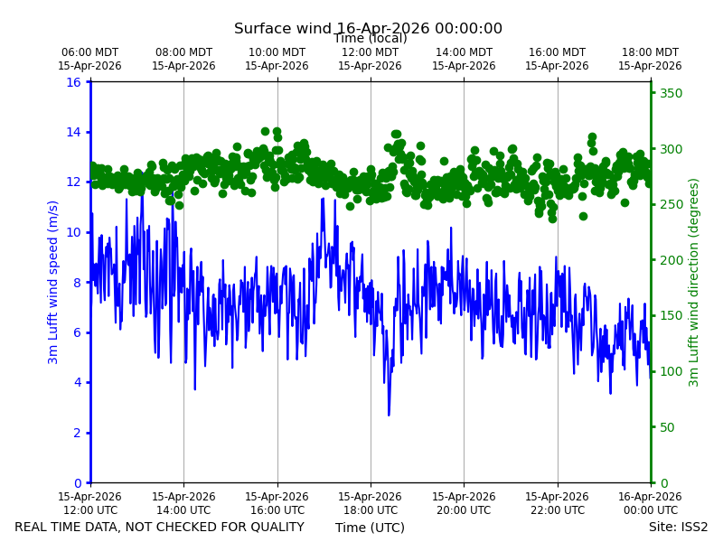
Task: Click the 10:00 MDT top tick label
Action: pyautogui.click(x=277, y=59)
